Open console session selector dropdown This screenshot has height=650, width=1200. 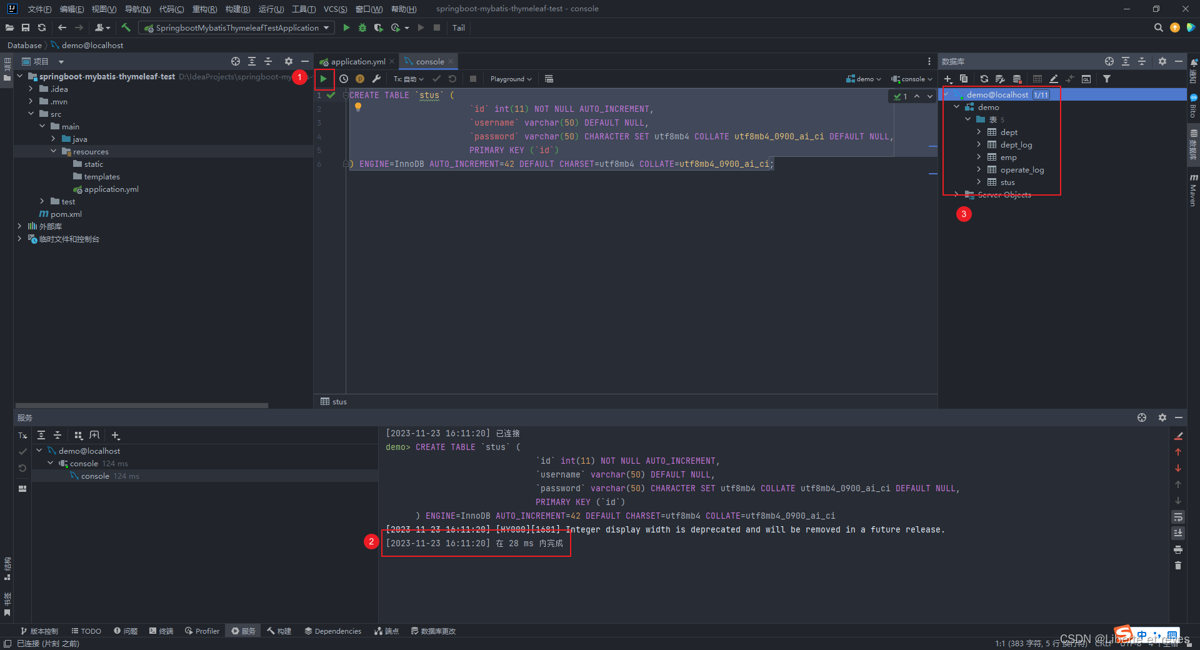912,79
